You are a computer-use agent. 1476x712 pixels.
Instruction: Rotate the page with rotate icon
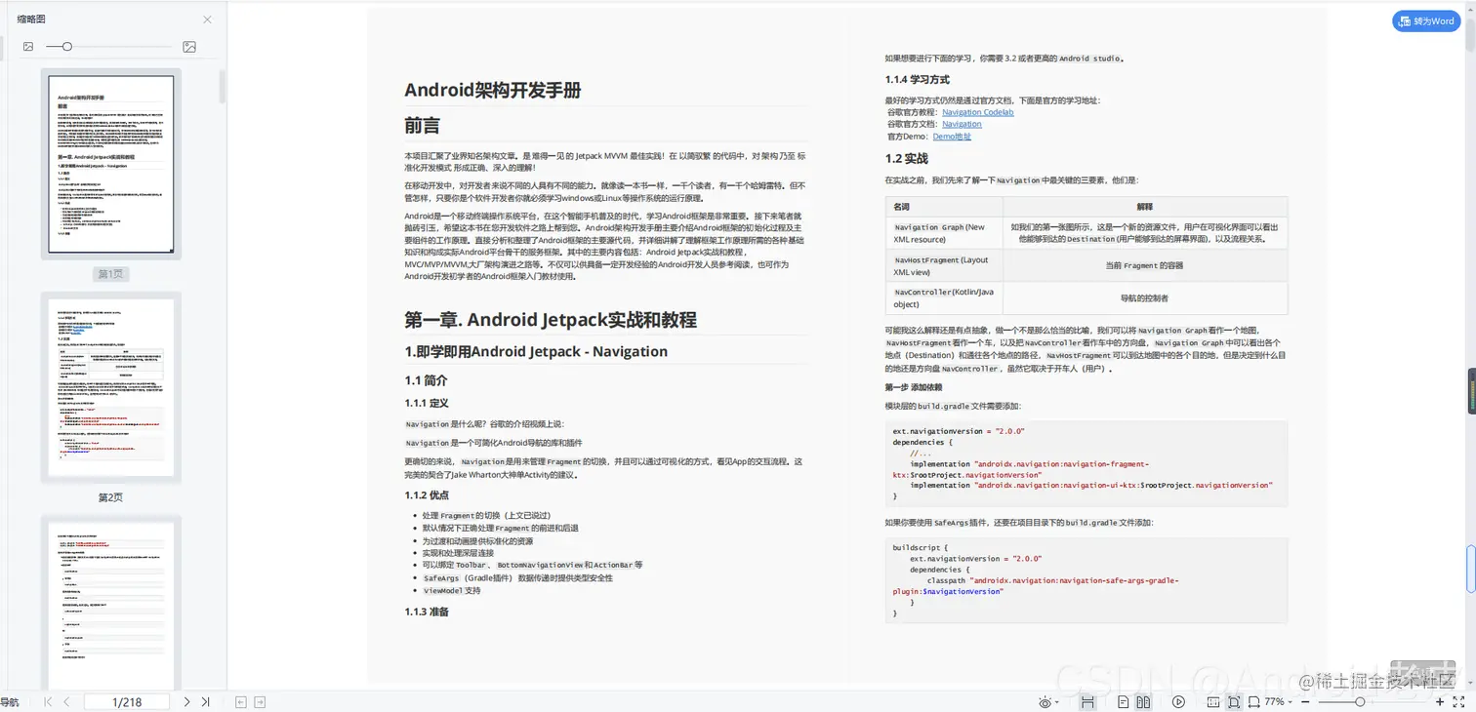click(x=1253, y=701)
